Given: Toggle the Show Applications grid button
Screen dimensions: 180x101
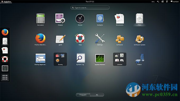Looking at the screenshot, I should pyautogui.click(x=5, y=77).
